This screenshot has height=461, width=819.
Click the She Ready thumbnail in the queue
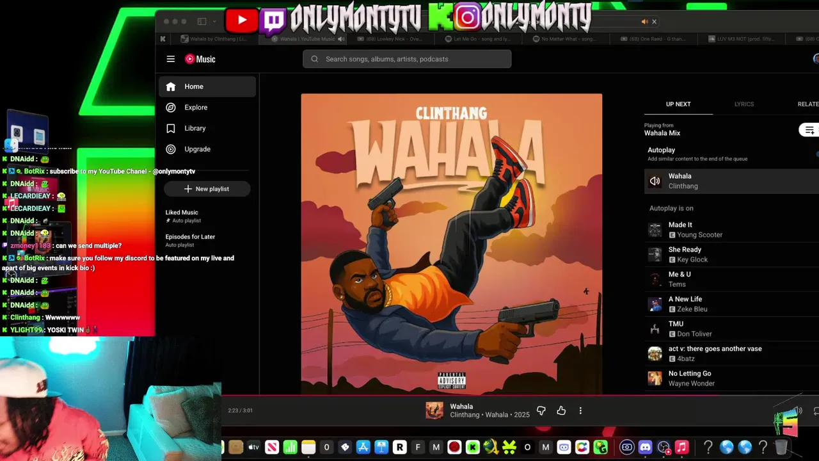click(655, 254)
